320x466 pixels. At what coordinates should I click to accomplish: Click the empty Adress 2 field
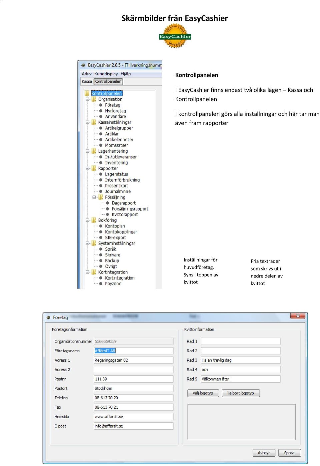coord(134,370)
